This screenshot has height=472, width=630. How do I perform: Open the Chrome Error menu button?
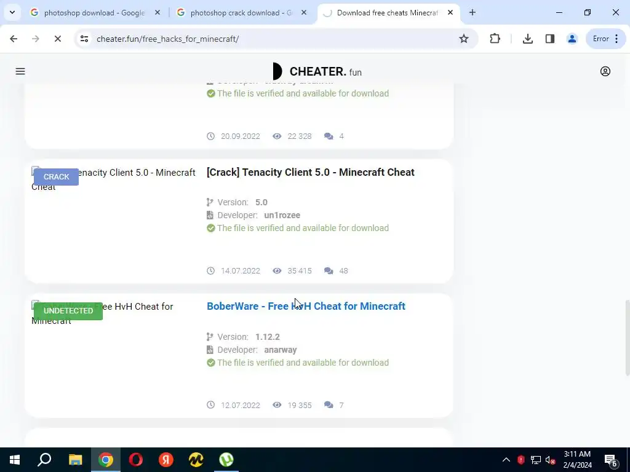606,39
